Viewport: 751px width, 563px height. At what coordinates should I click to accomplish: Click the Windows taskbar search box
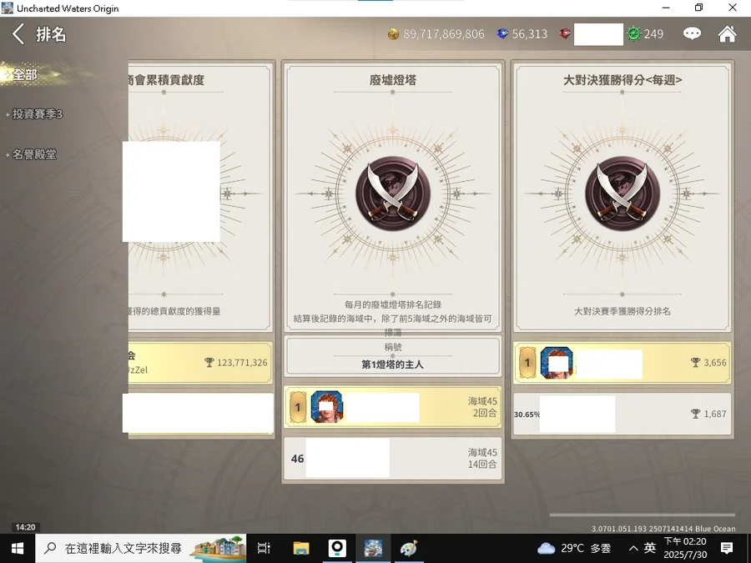pyautogui.click(x=141, y=549)
